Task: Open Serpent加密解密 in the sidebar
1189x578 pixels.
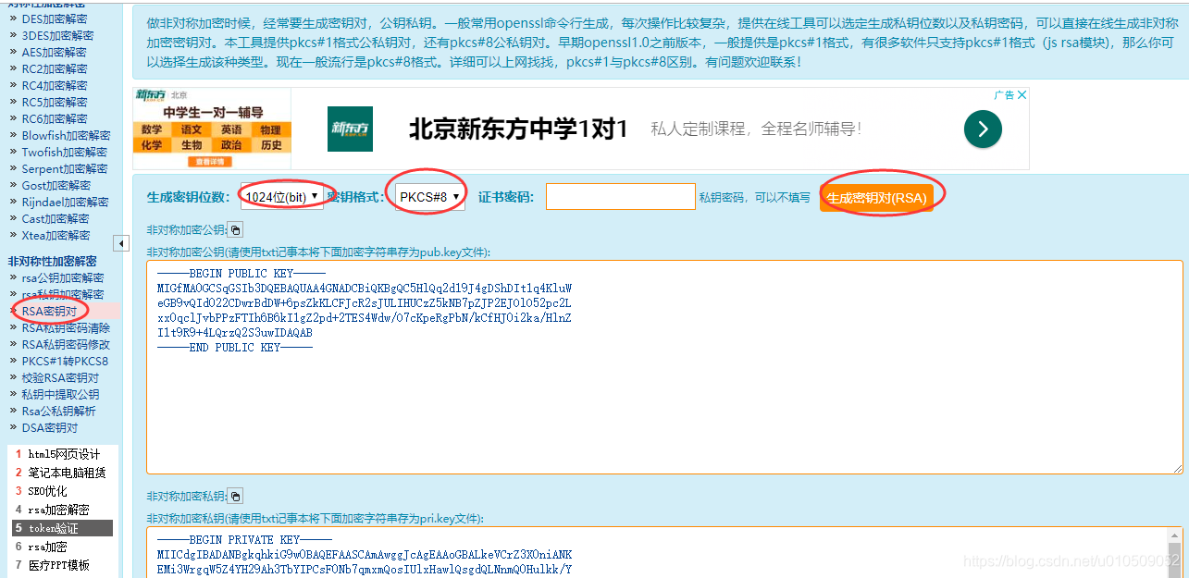Action: (65, 168)
